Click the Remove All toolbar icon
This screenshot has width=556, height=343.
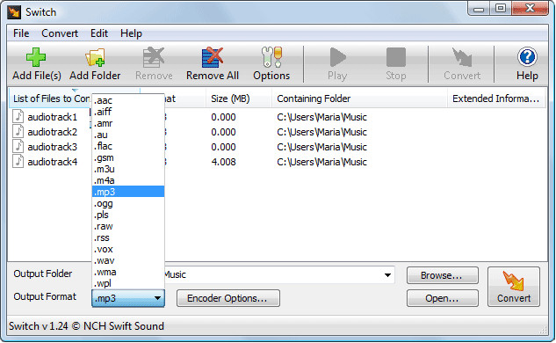[x=213, y=57]
